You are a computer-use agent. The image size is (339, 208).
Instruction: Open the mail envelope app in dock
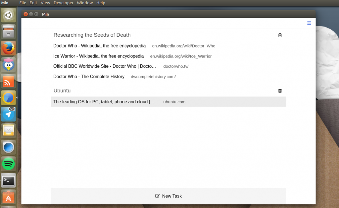click(x=8, y=131)
